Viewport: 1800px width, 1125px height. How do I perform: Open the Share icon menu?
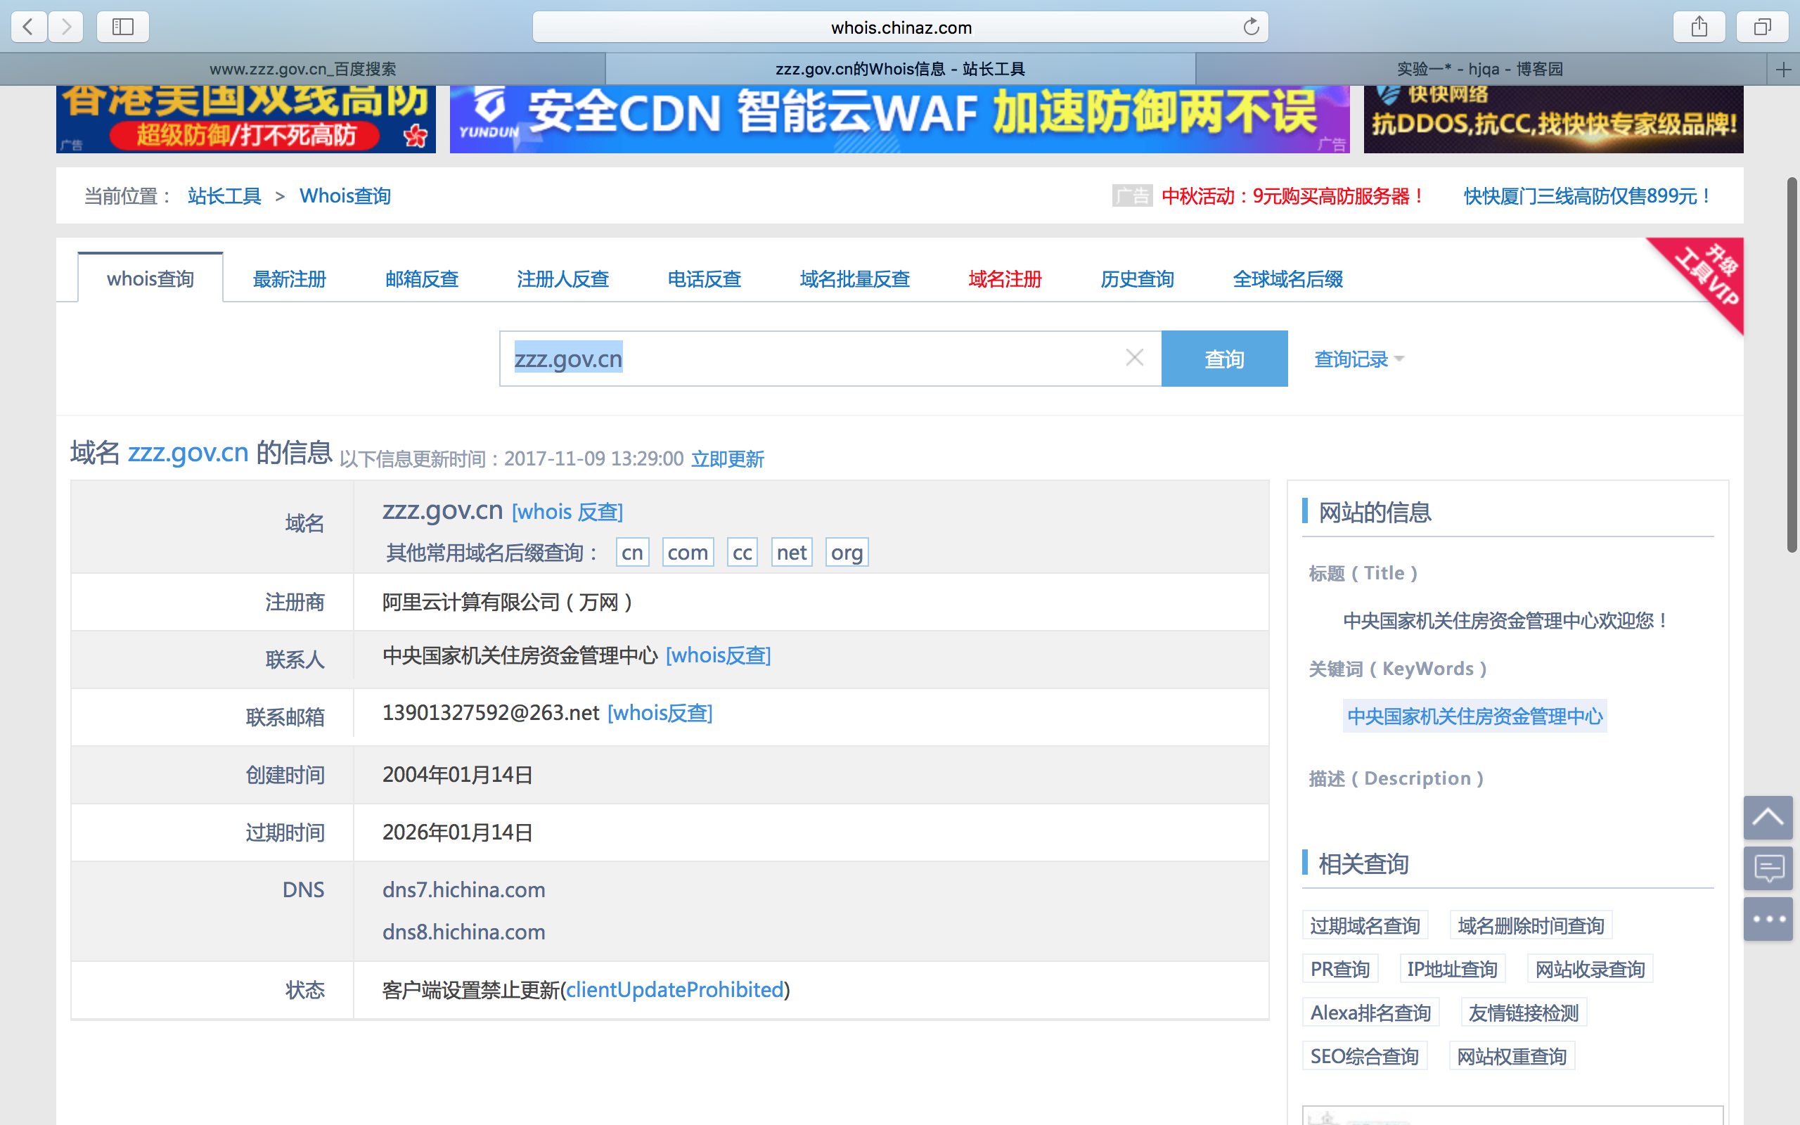(x=1699, y=27)
